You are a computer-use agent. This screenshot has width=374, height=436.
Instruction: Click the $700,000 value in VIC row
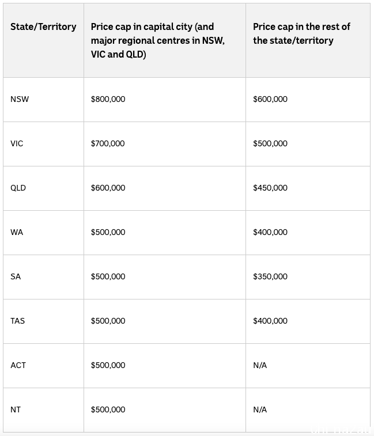tap(108, 143)
